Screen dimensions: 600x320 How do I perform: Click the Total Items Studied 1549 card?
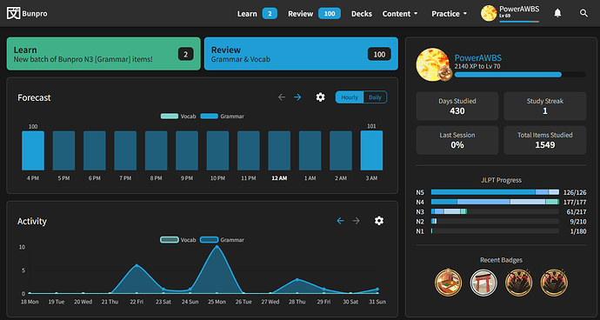point(545,140)
